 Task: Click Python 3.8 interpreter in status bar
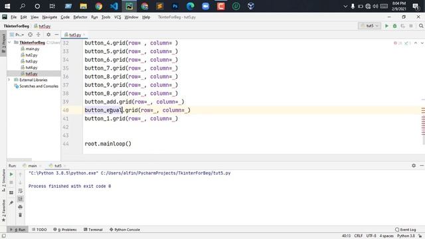[x=406, y=236]
